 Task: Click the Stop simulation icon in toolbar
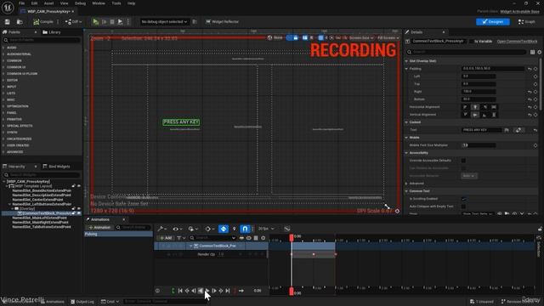point(112,22)
